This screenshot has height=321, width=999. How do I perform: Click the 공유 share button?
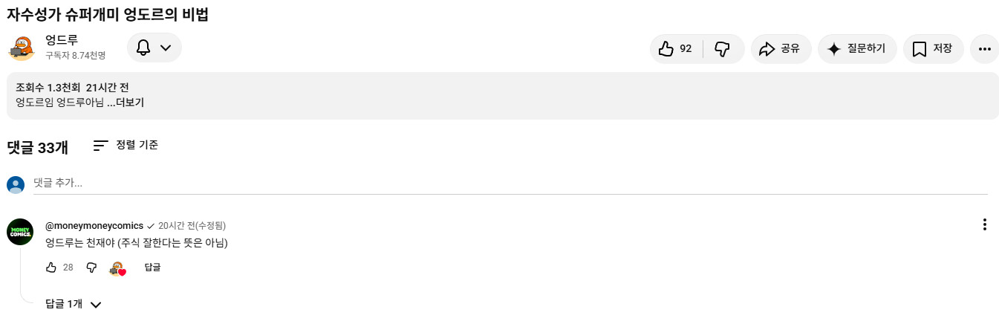click(781, 49)
